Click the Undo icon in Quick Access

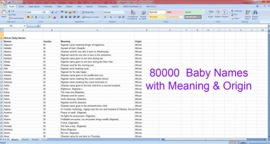point(13,2)
